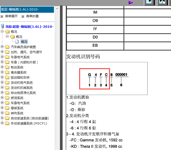Click the IY table cell
171x150 pixels.
click(95, 29)
